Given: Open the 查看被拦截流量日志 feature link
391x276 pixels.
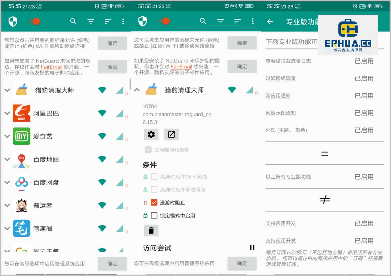Looking at the screenshot, I should point(288,61).
